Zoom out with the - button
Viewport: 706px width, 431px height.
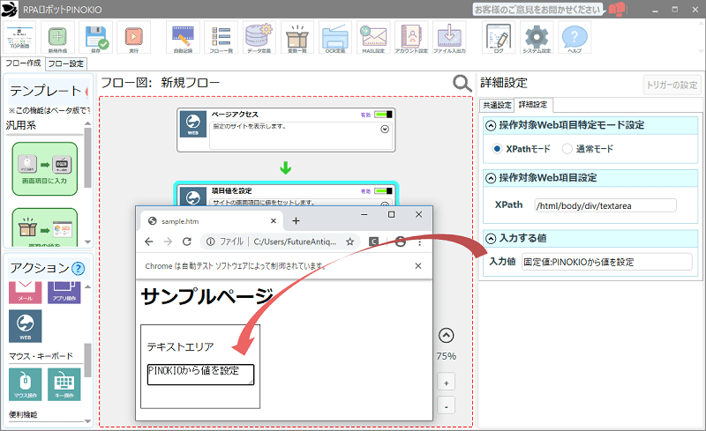point(446,405)
